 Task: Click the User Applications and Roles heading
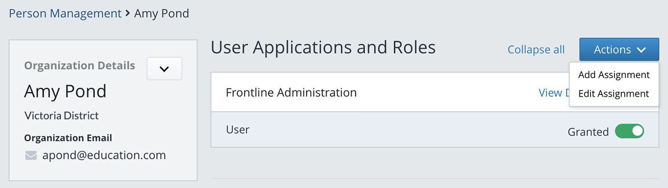323,48
